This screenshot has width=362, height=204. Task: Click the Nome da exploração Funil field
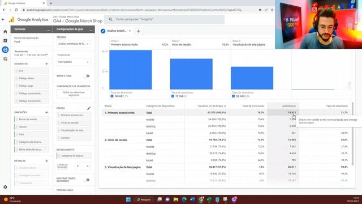[32, 40]
